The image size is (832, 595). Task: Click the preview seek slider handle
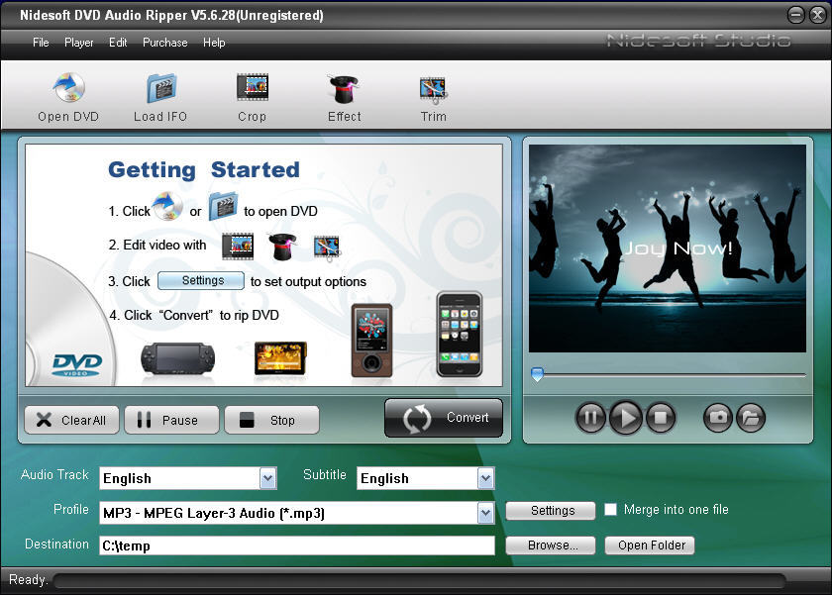[537, 374]
